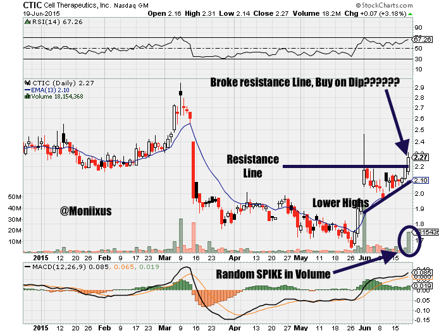
Task: Click the 30M volume axis label
Action: 15,219
